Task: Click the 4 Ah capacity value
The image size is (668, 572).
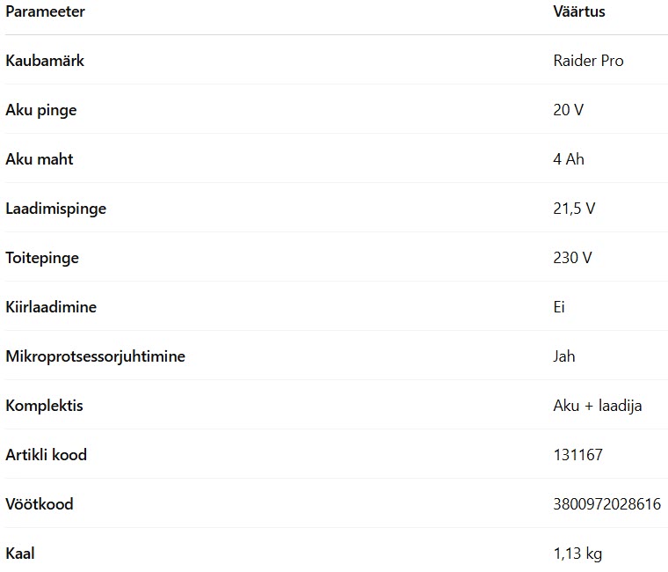Action: click(x=569, y=159)
